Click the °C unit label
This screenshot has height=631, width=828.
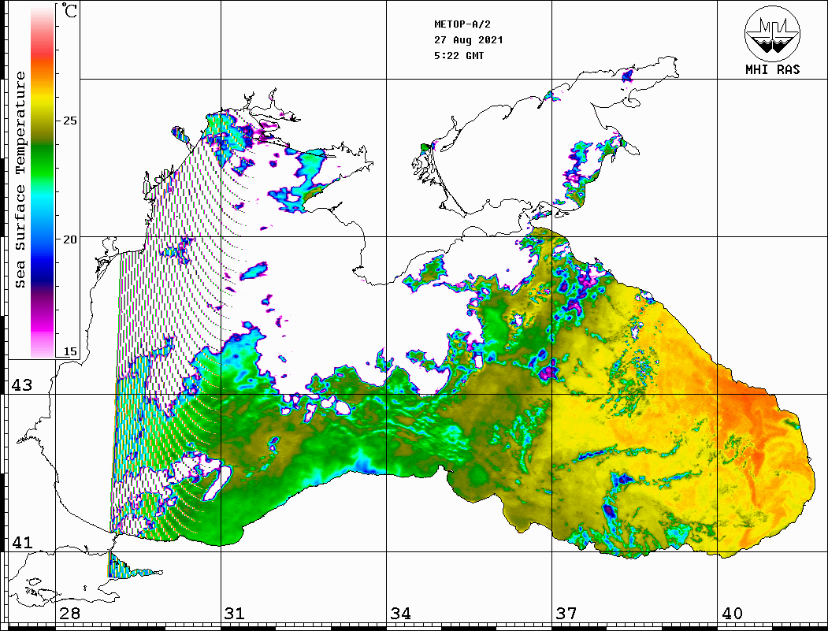click(69, 10)
